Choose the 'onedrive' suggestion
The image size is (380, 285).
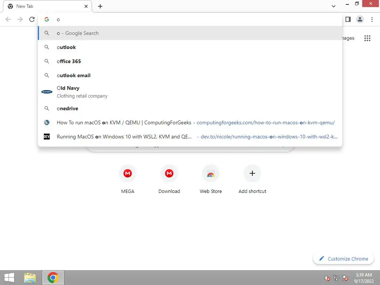pyautogui.click(x=190, y=108)
